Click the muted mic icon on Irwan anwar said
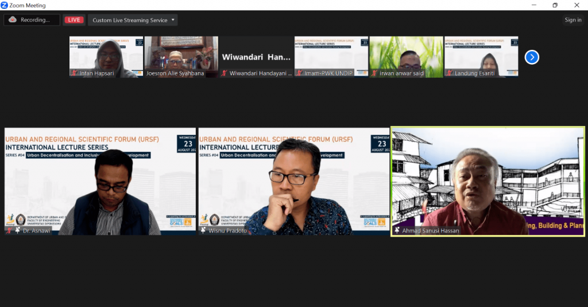Screen dimensions: 588x307 [x=374, y=73]
